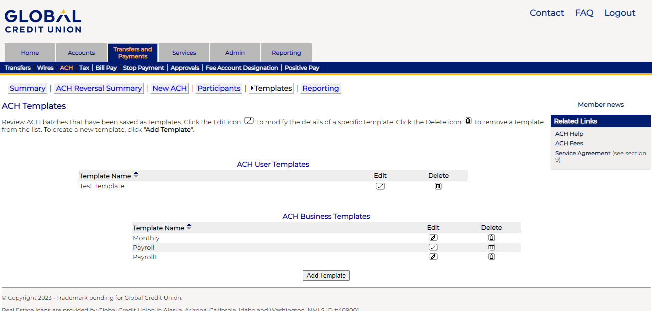Click Business Templates 'Template Name' column header

[158, 228]
